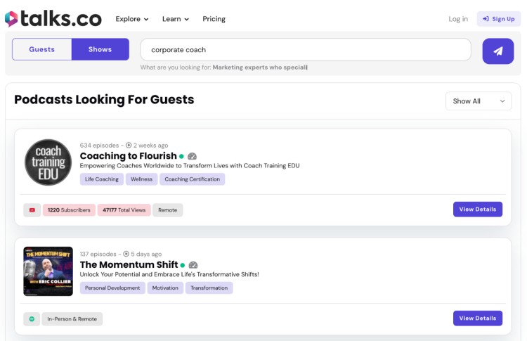Click green status dot next to Coaching to Flourish
Screen dimensions: 527x341
pyautogui.click(x=181, y=156)
